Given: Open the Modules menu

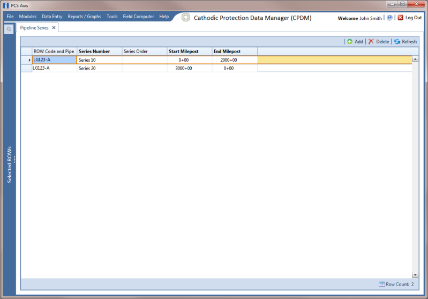Looking at the screenshot, I should (x=27, y=17).
